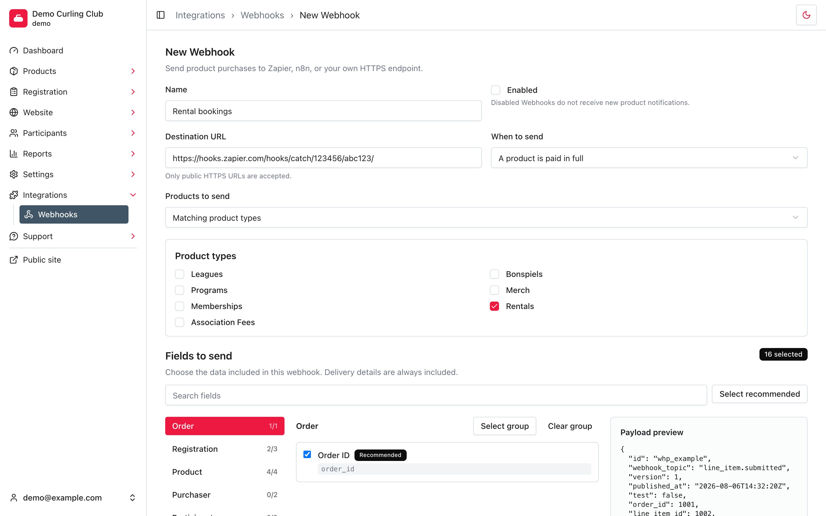This screenshot has height=516, width=826.
Task: Click the order_id field key text
Action: pos(338,469)
